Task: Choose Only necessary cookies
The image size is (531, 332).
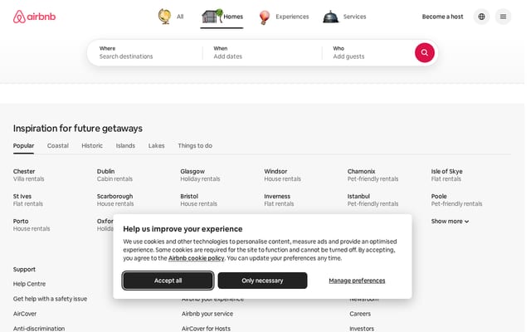Action: click(262, 281)
